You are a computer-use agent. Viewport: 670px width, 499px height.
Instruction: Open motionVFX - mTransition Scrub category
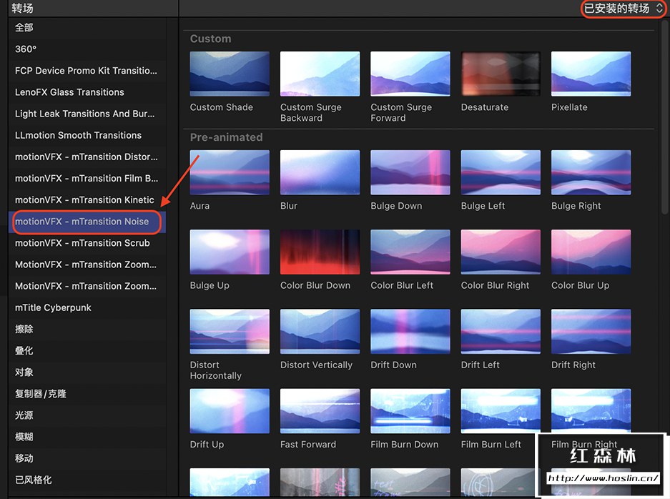tap(82, 243)
